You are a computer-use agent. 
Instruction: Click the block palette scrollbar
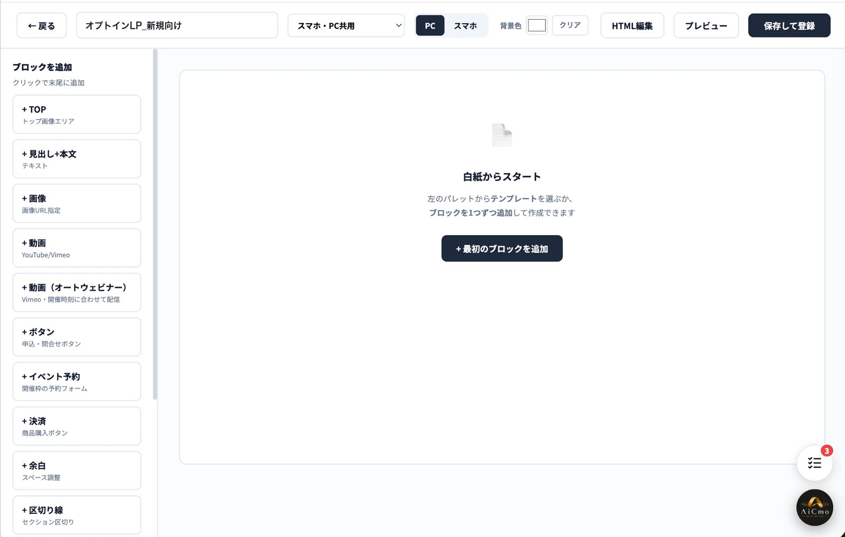[x=155, y=224]
